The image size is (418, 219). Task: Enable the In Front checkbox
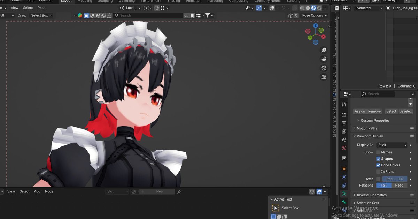pos(378,172)
